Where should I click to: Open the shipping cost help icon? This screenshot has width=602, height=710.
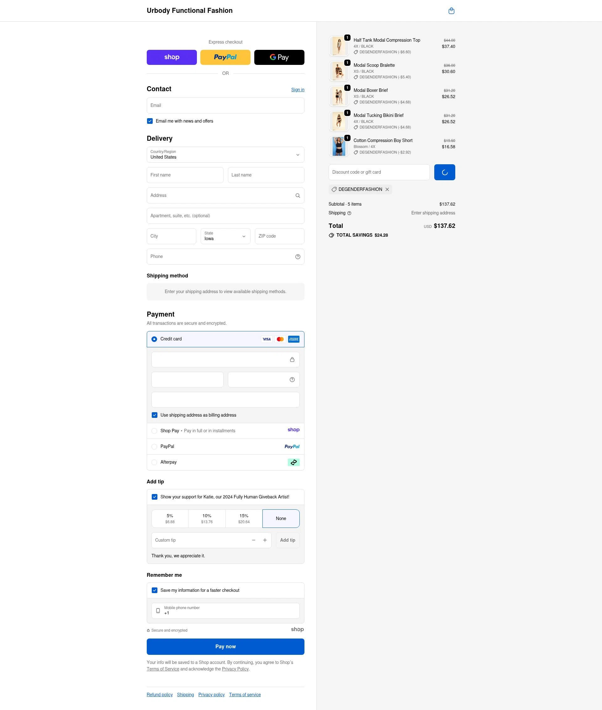[x=349, y=213]
